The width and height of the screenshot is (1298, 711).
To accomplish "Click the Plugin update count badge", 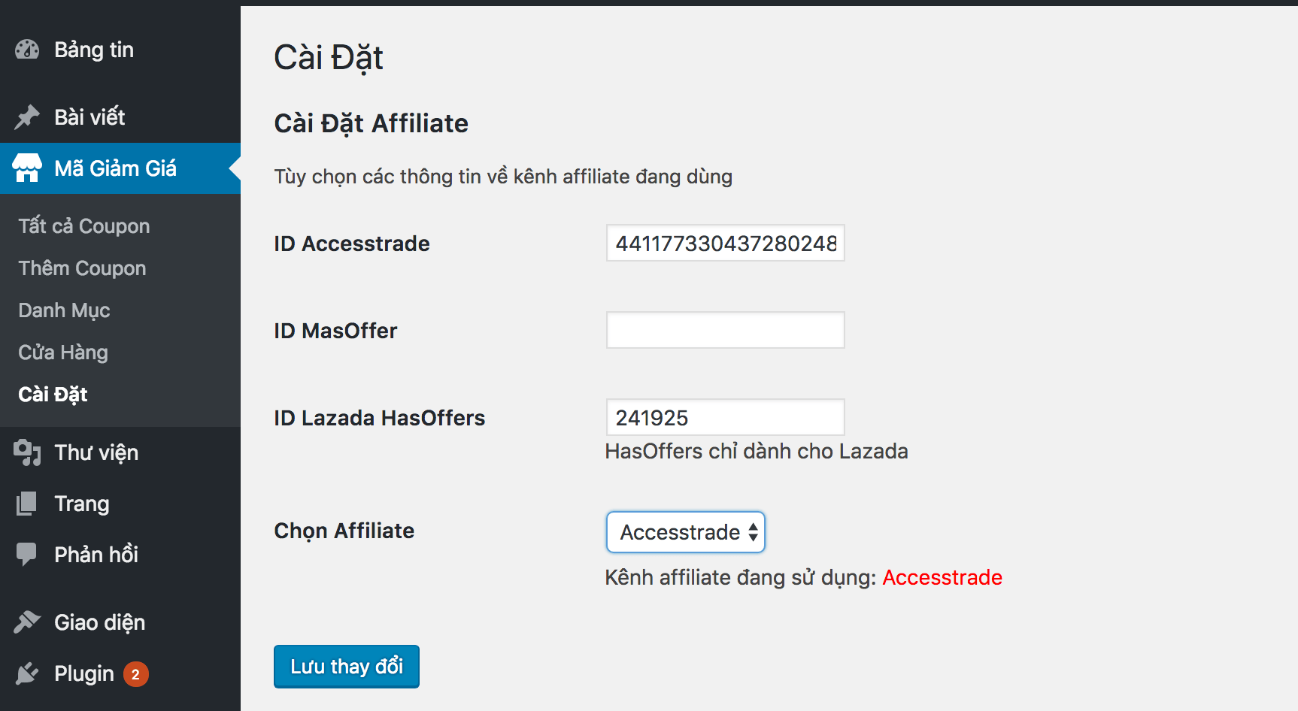I will [x=135, y=674].
